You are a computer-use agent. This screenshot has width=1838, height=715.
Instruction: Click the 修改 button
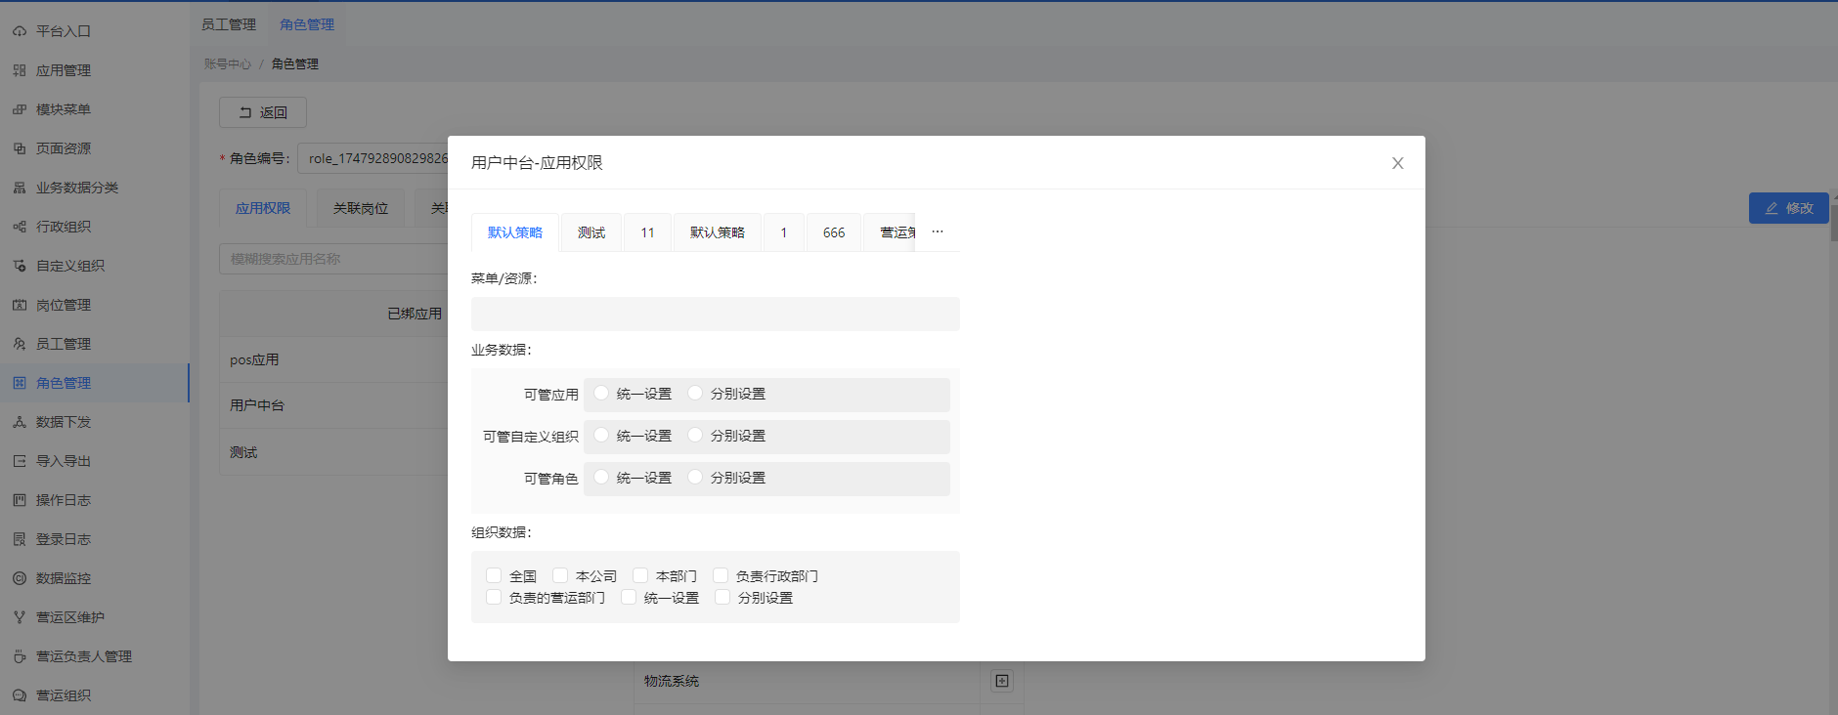tap(1788, 208)
